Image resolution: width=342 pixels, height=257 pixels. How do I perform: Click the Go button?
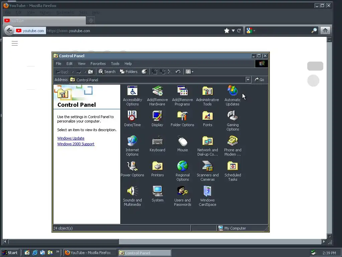tap(259, 80)
